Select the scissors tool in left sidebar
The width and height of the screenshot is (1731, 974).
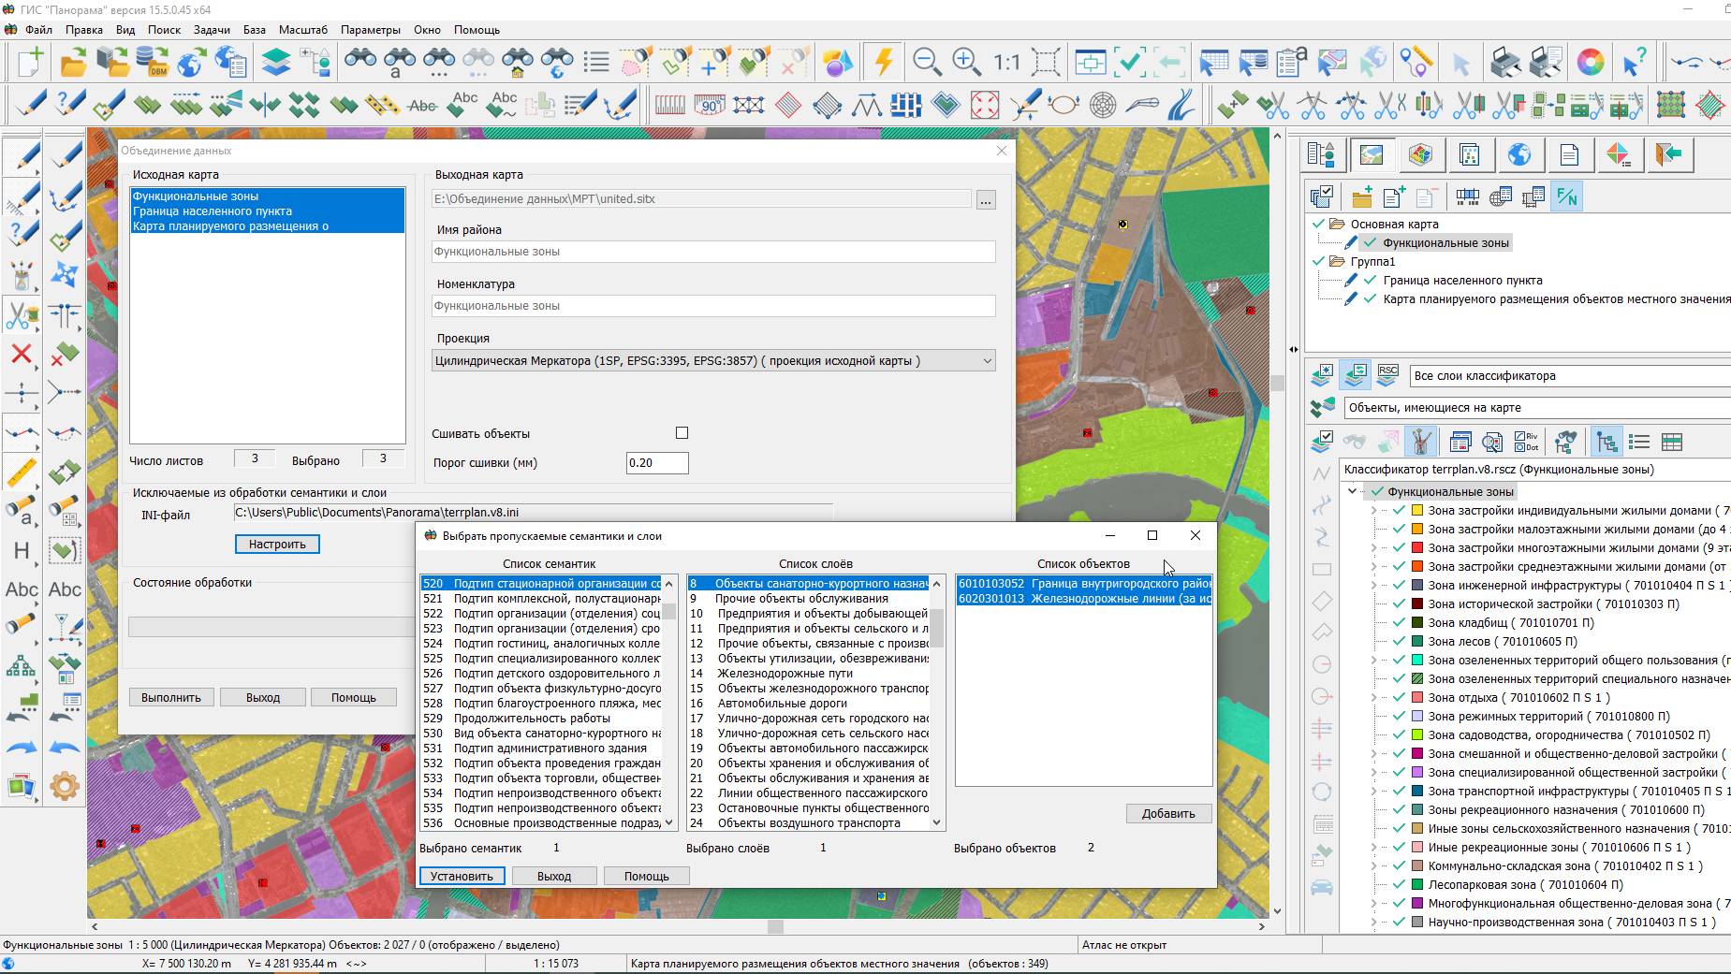(20, 315)
